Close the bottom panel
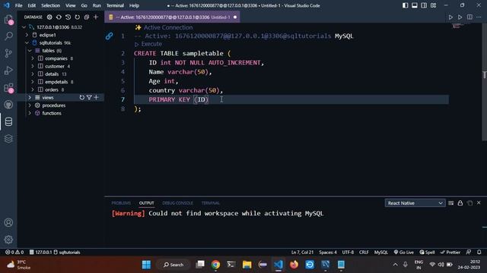This screenshot has width=487, height=273. (479, 202)
